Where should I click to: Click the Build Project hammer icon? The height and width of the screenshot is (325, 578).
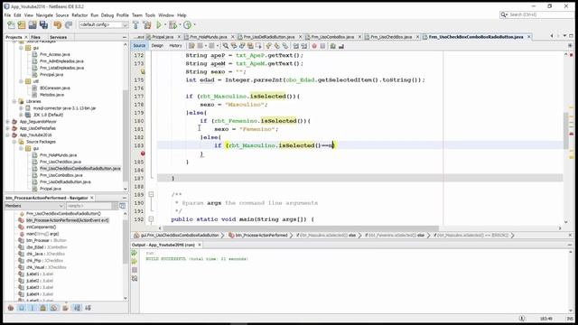click(x=136, y=25)
